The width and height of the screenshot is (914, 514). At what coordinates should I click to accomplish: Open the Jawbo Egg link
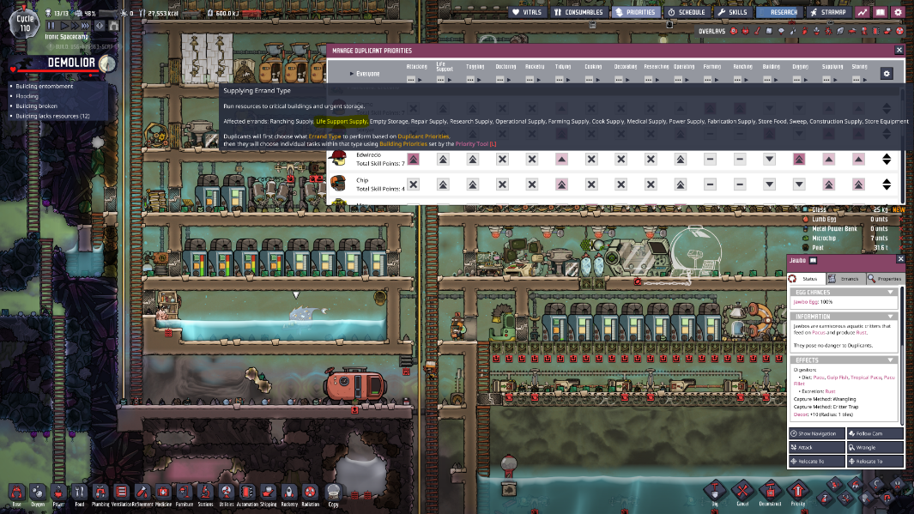click(806, 302)
